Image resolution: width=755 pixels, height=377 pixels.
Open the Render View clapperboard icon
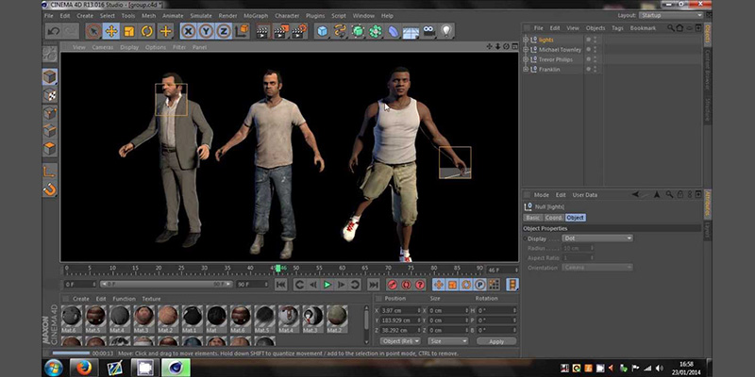263,32
